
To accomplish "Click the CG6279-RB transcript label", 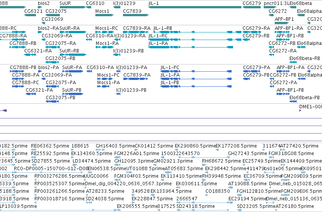I will pyautogui.click(x=256, y=35).
